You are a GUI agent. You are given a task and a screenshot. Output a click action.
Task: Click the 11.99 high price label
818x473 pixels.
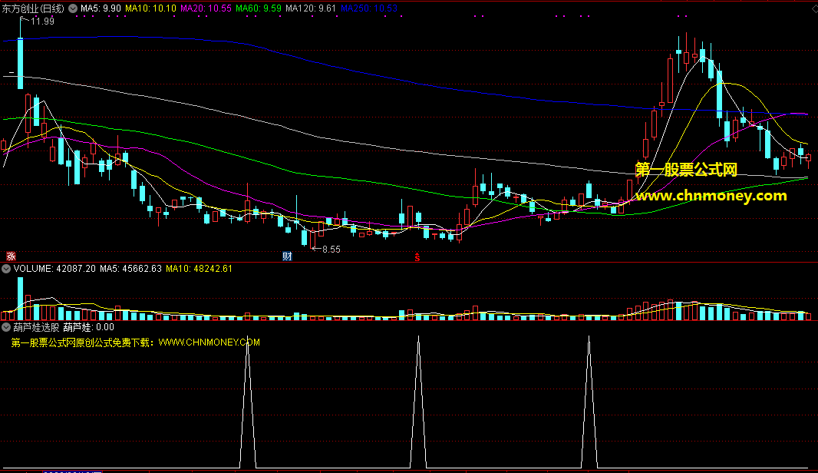click(x=42, y=21)
